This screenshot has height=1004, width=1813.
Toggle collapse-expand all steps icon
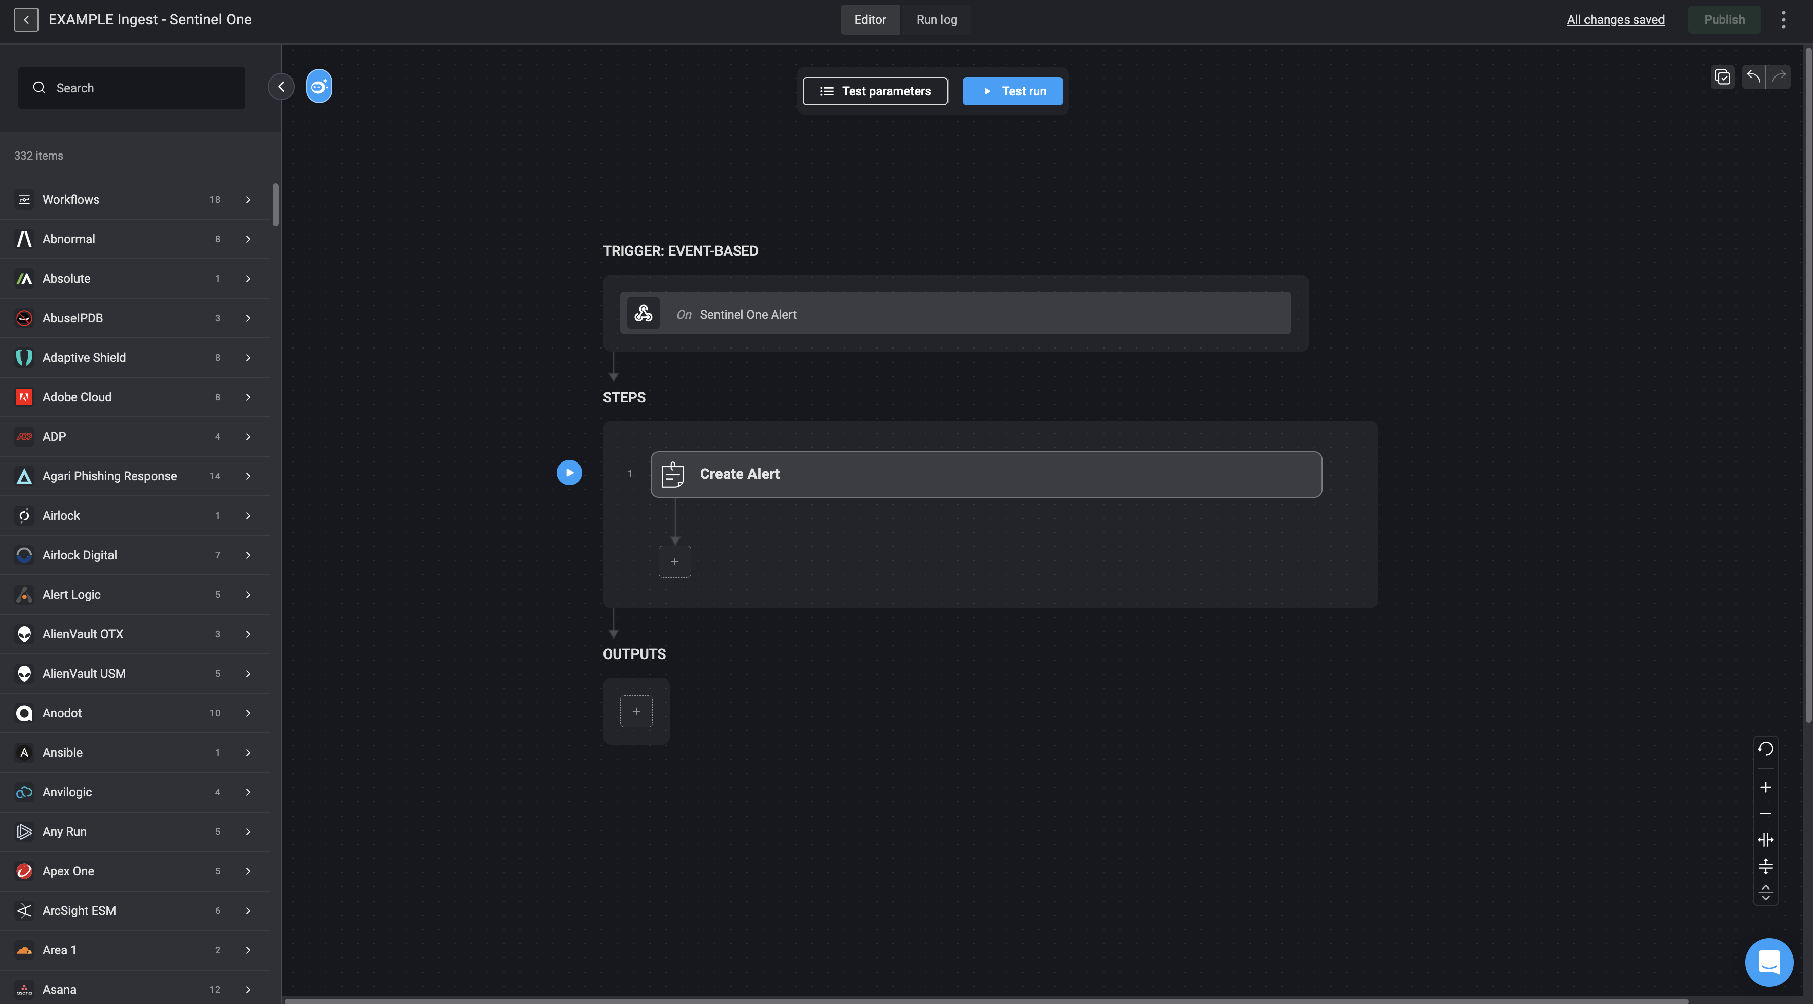click(x=1765, y=893)
